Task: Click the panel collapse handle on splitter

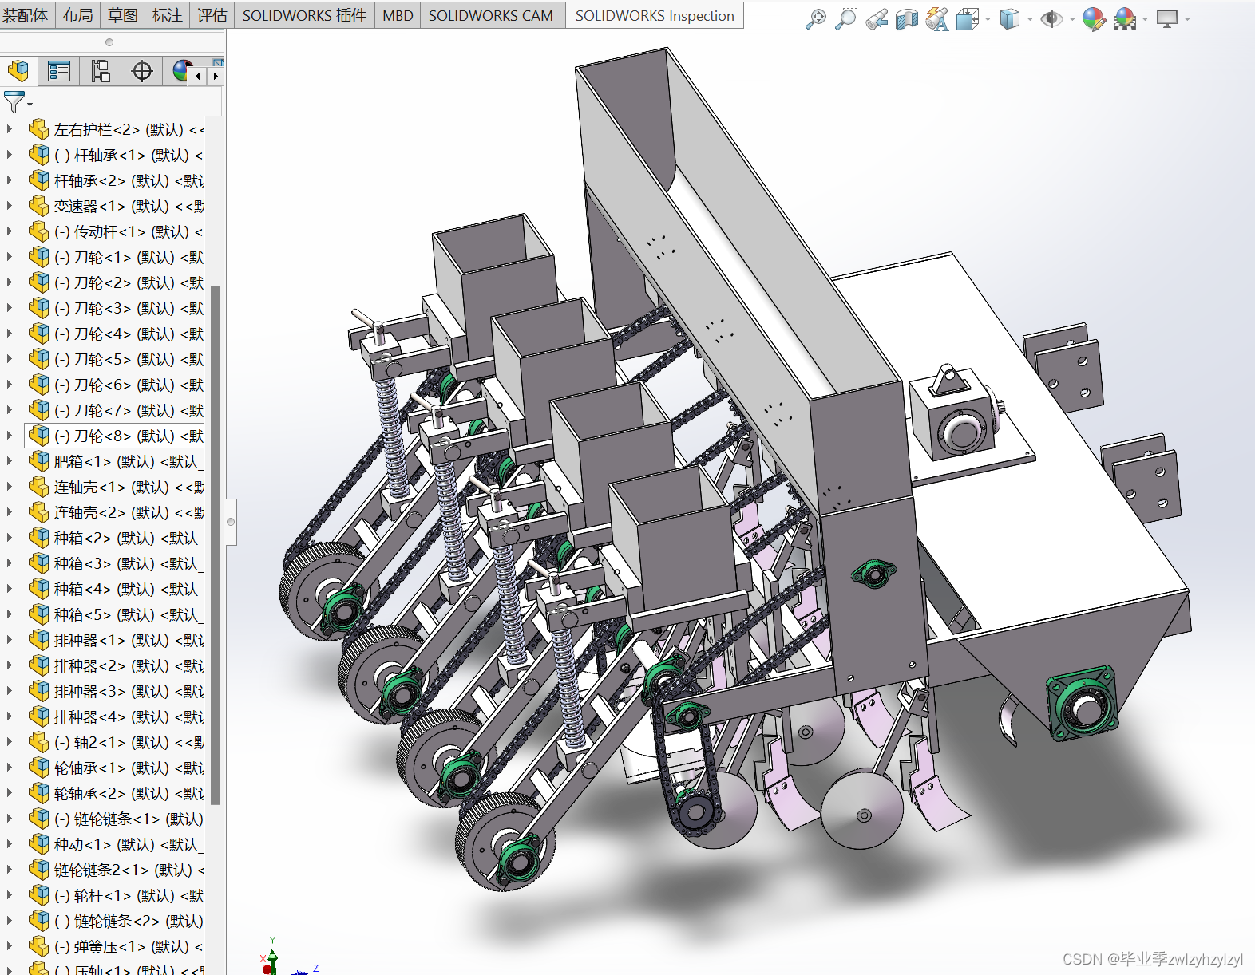Action: (x=231, y=522)
